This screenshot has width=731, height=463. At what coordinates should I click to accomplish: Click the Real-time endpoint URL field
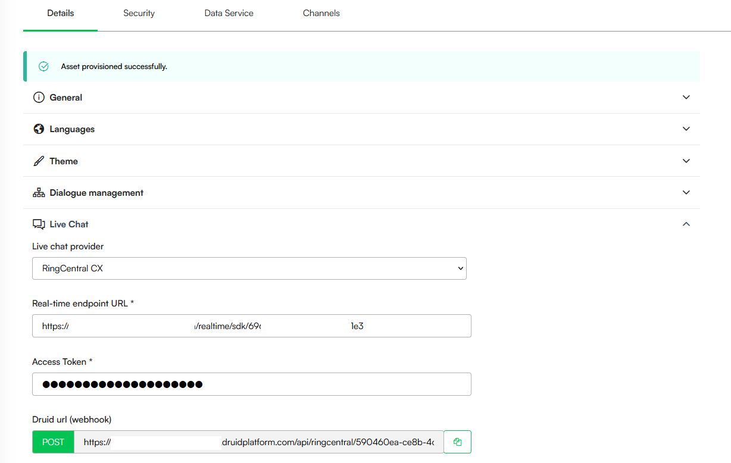coord(251,326)
